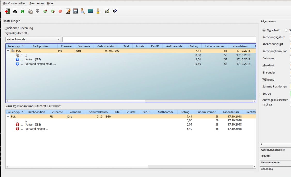Toggle the Aufträge rücksetzen checkbox
The width and height of the screenshot is (291, 177).
290,100
